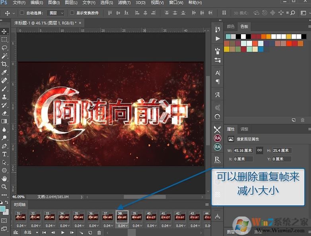Switch to the 调整 tab
Screen dimensions: 311x236
tap(244, 129)
